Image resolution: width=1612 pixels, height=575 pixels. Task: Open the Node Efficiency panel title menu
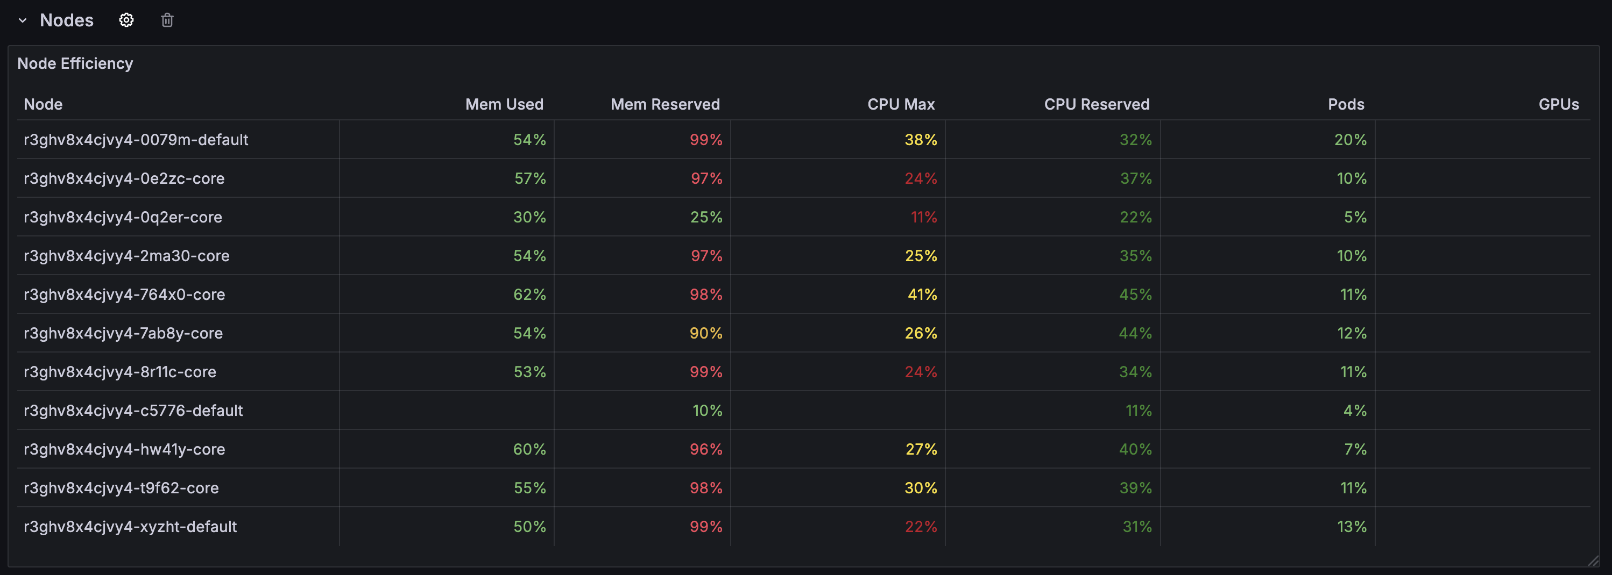tap(75, 63)
